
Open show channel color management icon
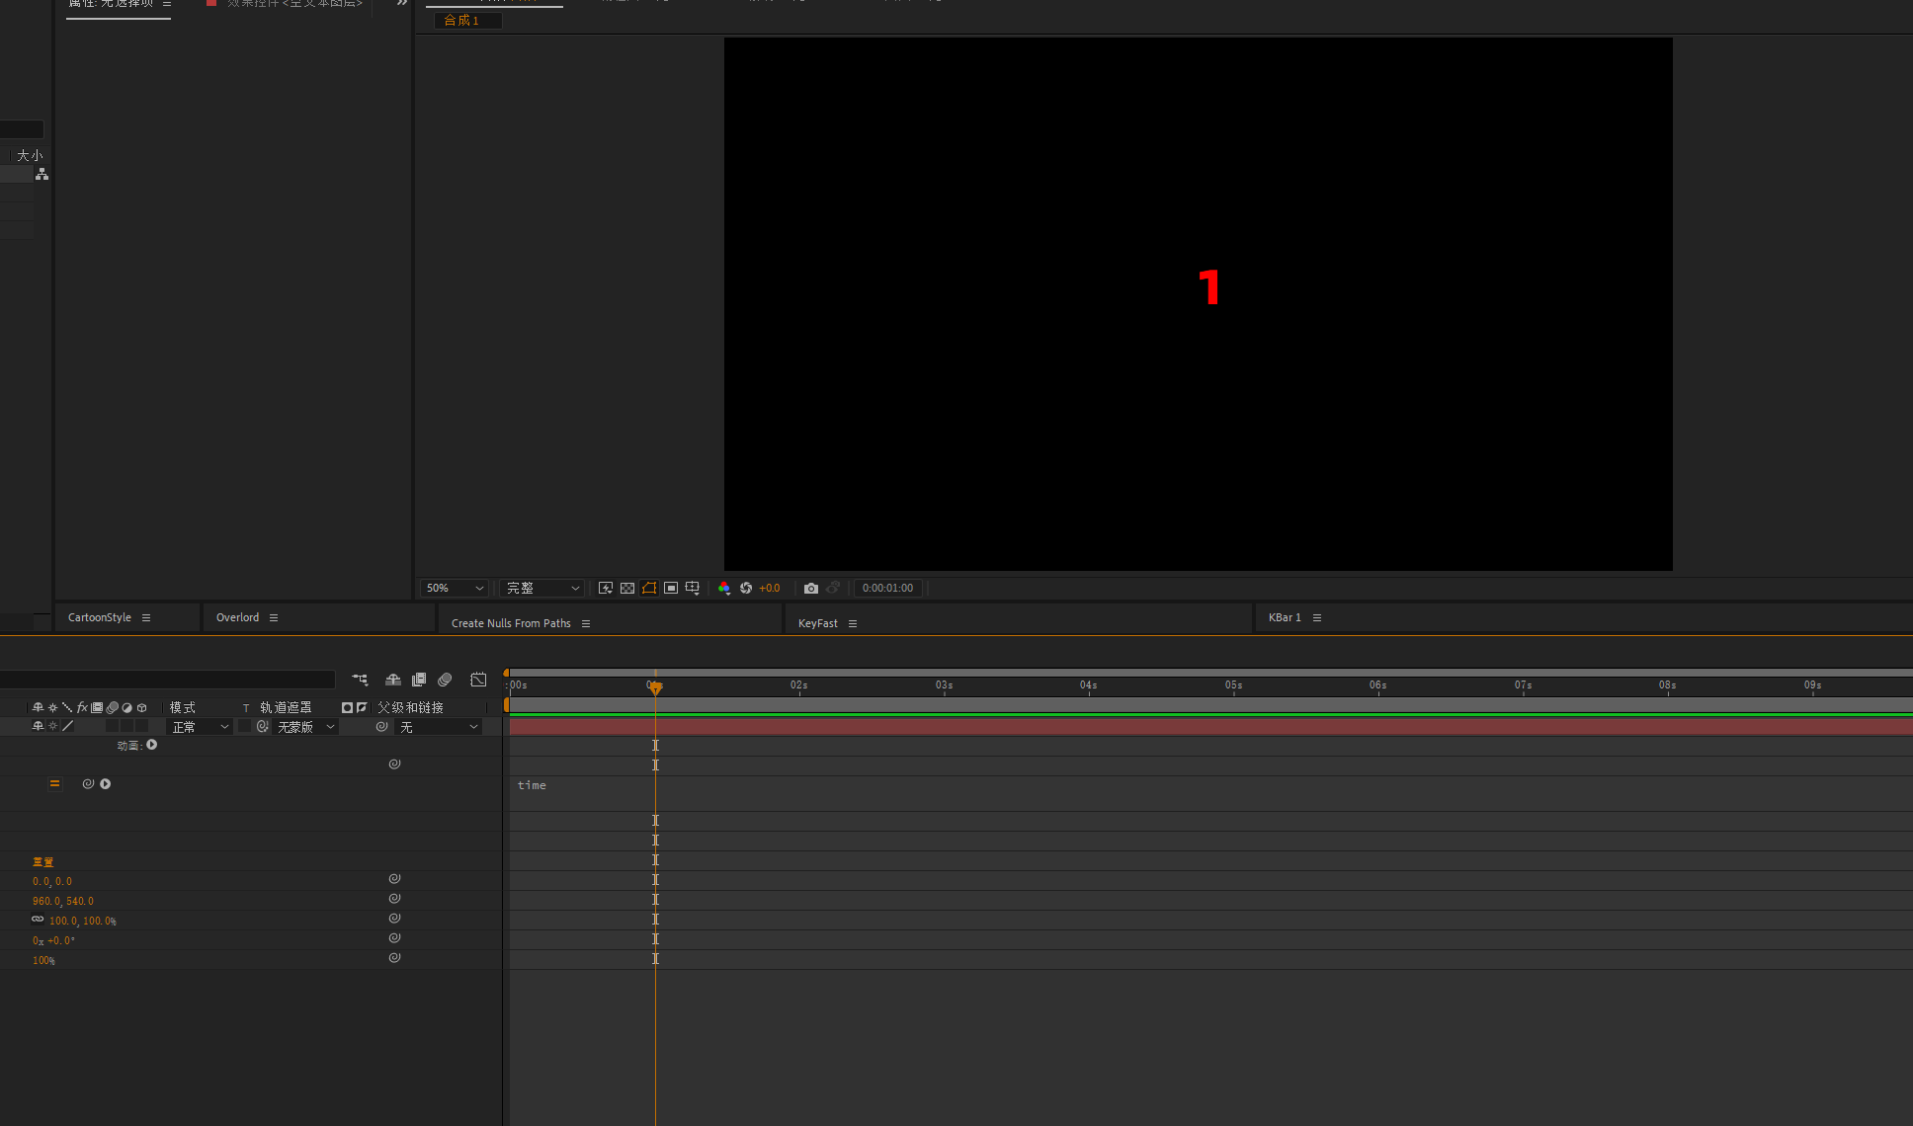[x=724, y=588]
